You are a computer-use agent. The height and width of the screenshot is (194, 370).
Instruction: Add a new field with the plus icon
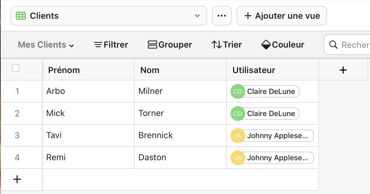[x=343, y=70]
